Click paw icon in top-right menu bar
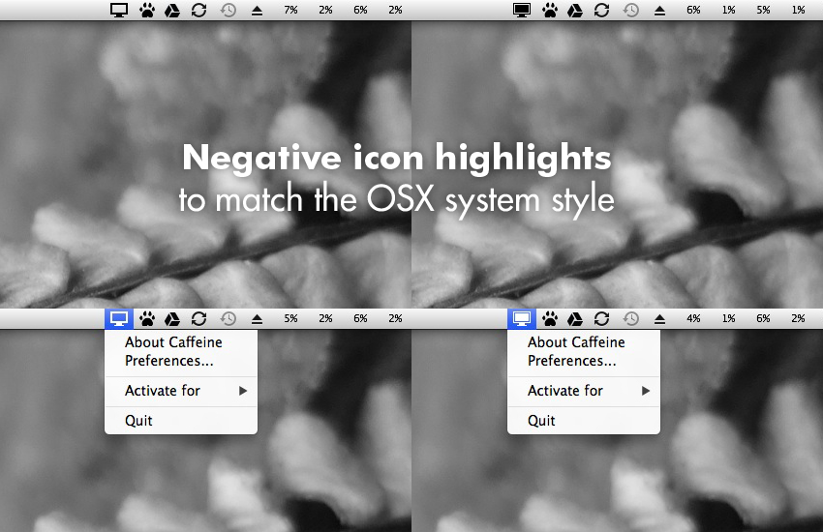 [550, 10]
